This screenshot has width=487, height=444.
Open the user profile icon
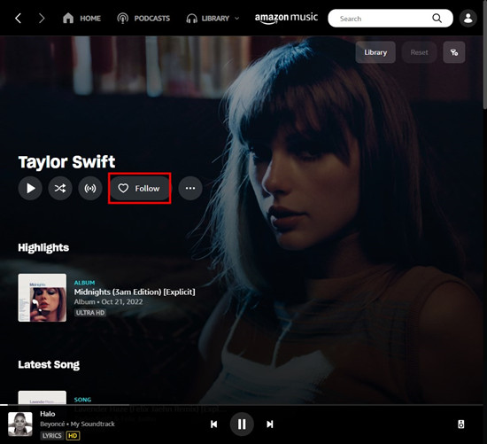click(x=468, y=19)
